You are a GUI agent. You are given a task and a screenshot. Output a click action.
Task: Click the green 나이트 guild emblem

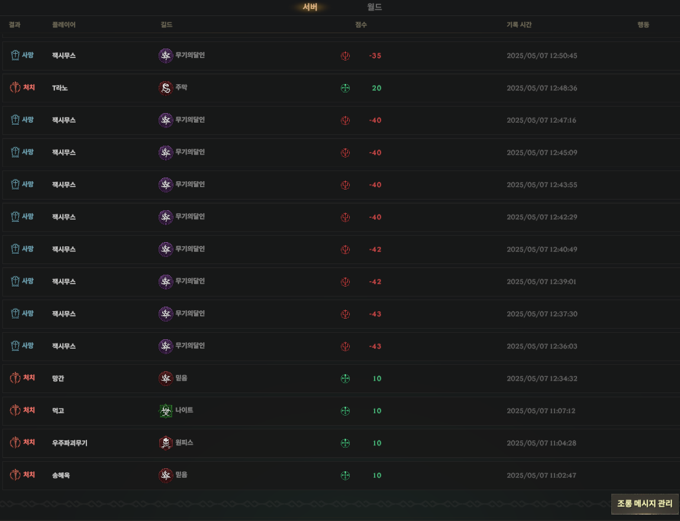pos(166,410)
